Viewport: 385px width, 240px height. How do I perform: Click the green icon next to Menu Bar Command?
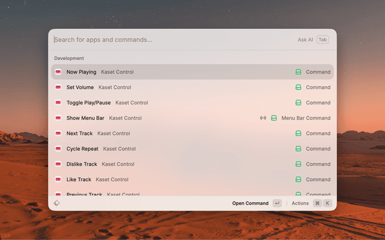pos(274,118)
